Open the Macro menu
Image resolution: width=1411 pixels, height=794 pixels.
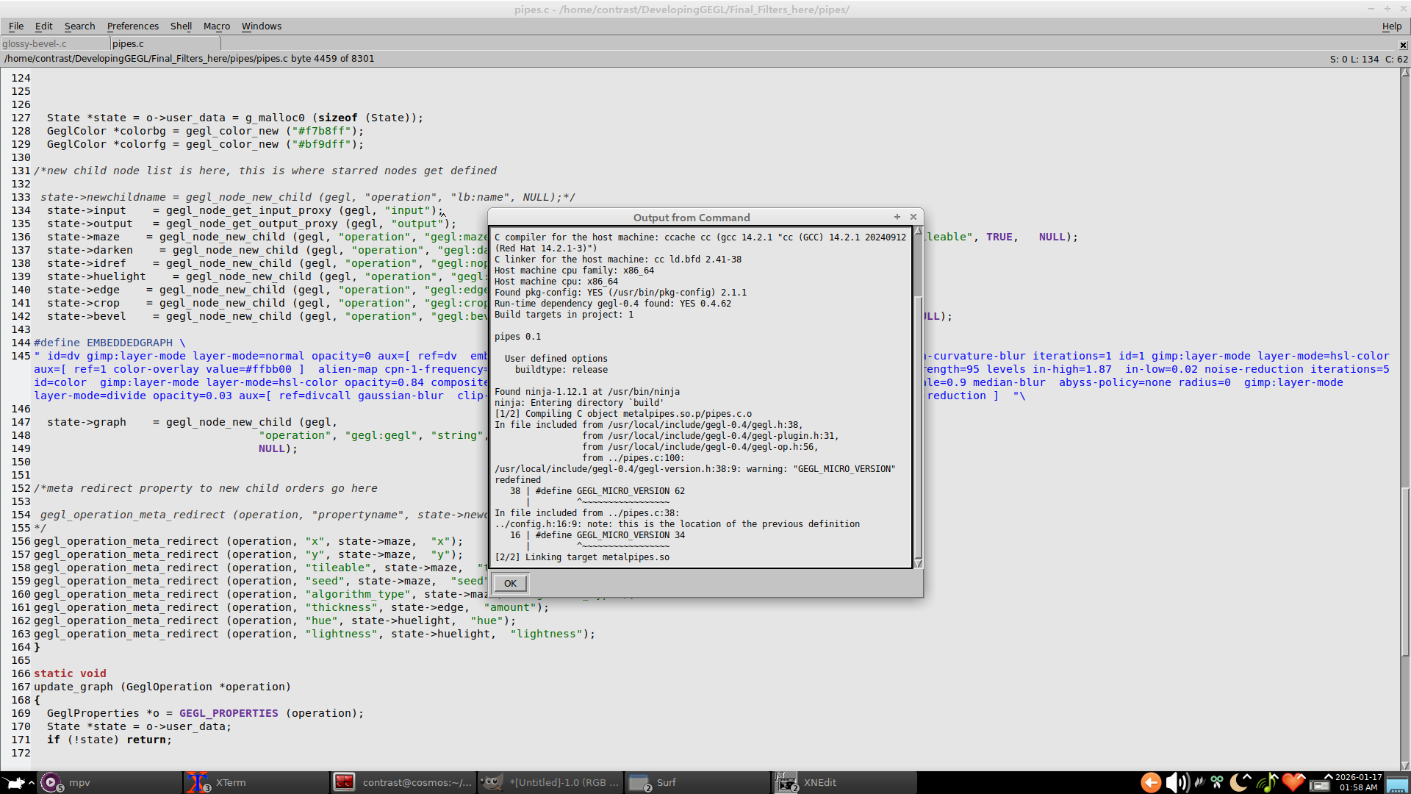point(216,26)
